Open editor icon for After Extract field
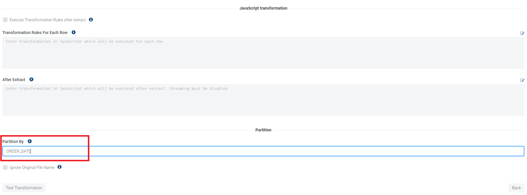Viewport: 527px width, 195px height. [x=522, y=80]
